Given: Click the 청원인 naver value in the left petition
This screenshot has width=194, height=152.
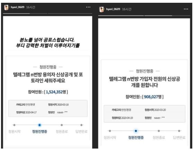Looking at the screenshot, I should [x=62, y=112].
